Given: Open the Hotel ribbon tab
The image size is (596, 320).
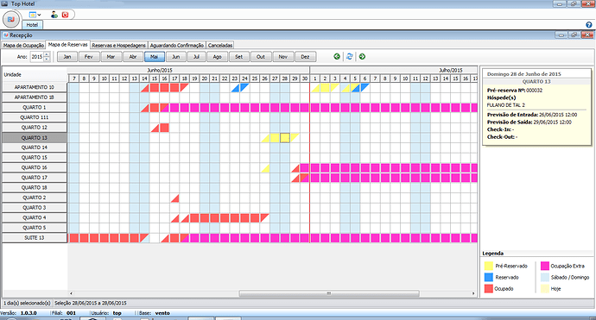Looking at the screenshot, I should (x=32, y=25).
